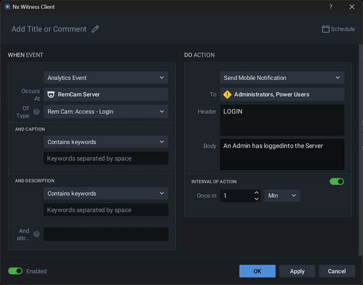Click the Header field containing LOGIN
The image size is (363, 285).
282,120
